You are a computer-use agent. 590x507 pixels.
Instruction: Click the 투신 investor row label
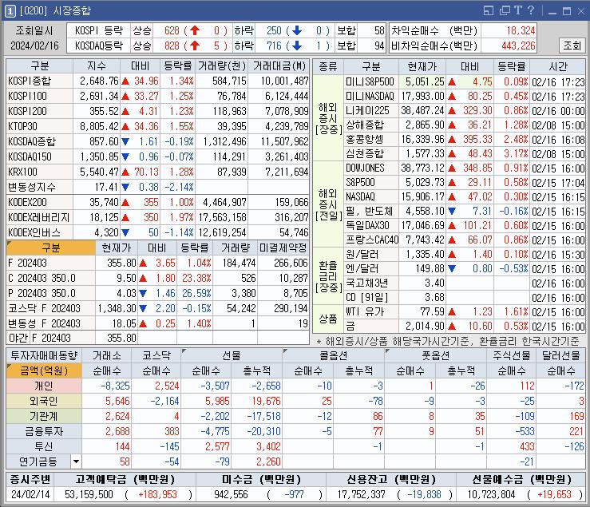(x=44, y=446)
